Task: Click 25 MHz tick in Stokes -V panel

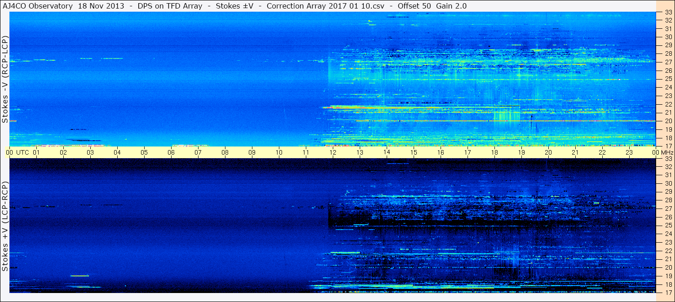Action: [668, 79]
